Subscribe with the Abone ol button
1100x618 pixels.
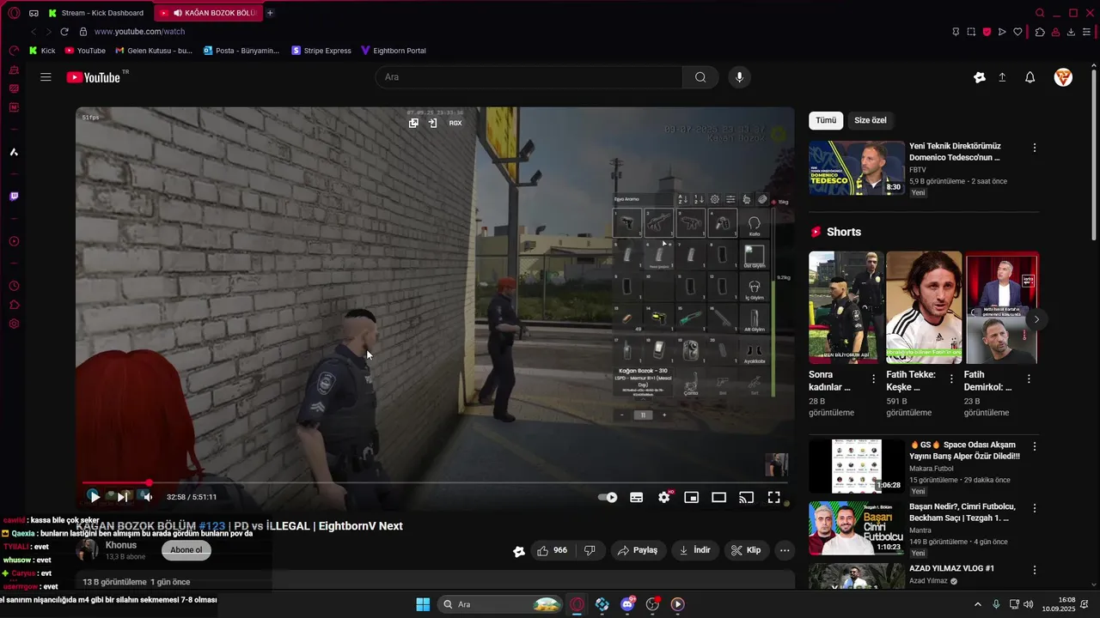186,550
